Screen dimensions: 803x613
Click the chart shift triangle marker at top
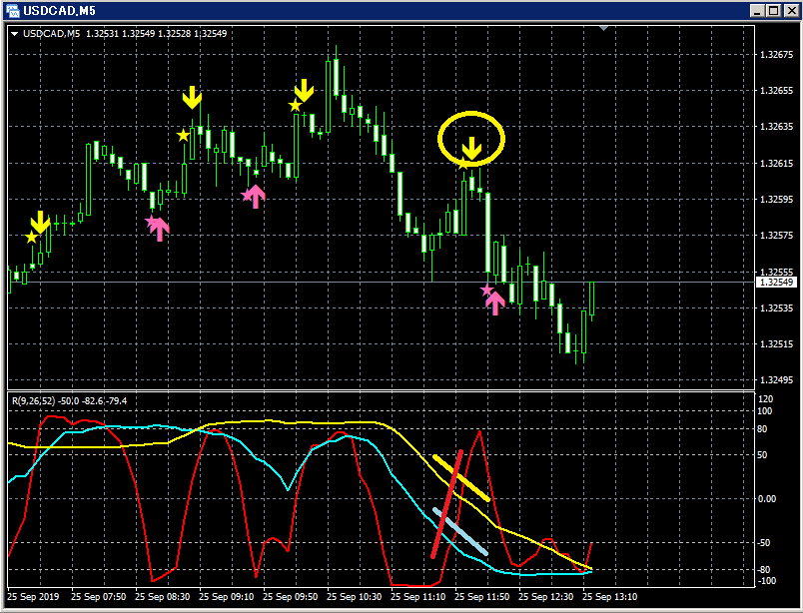604,28
